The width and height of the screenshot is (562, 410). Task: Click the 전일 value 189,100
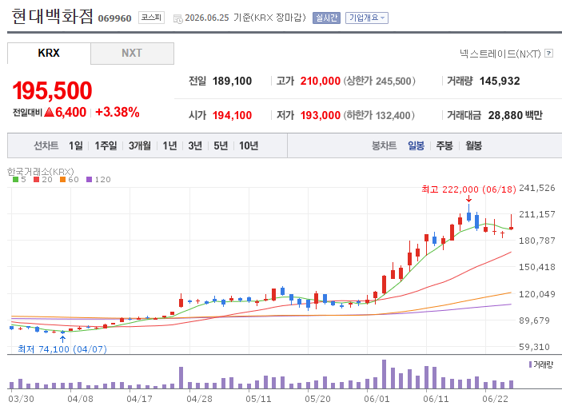(233, 81)
